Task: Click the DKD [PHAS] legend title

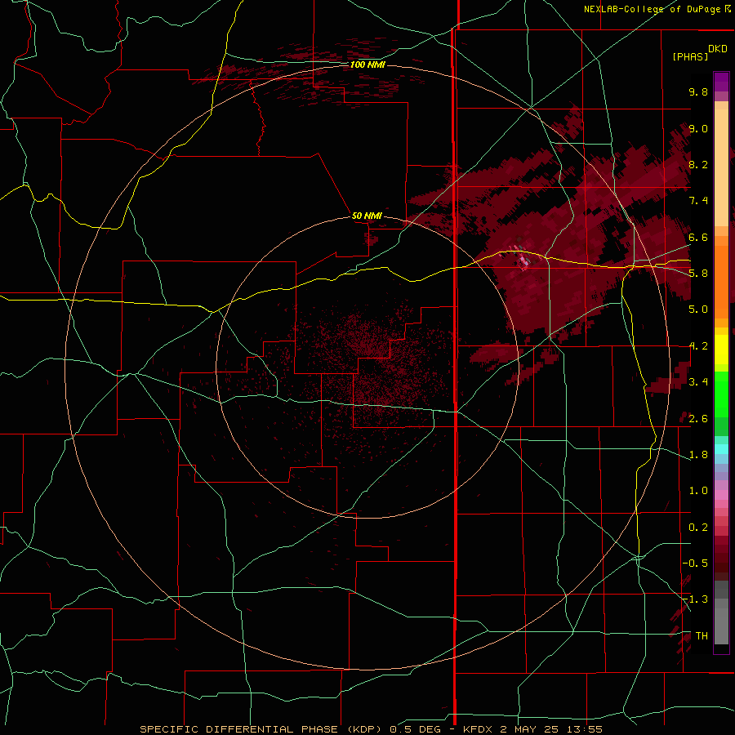Action: [699, 53]
